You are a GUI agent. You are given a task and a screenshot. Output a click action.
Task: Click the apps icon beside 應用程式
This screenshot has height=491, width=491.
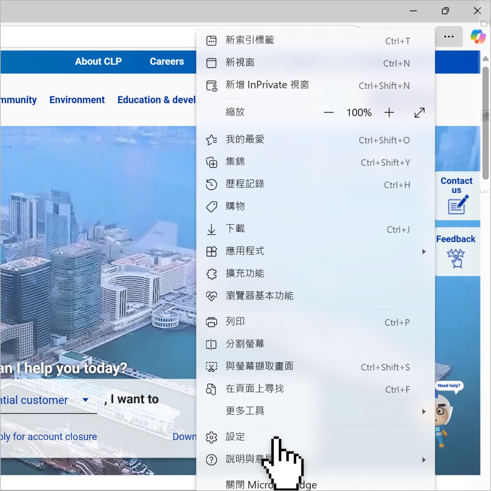click(x=211, y=252)
